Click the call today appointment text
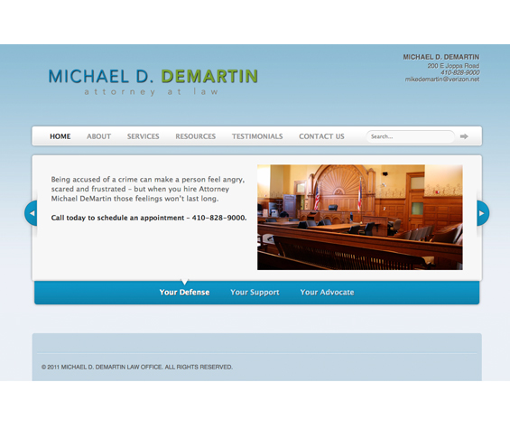The image size is (510, 429). [149, 218]
